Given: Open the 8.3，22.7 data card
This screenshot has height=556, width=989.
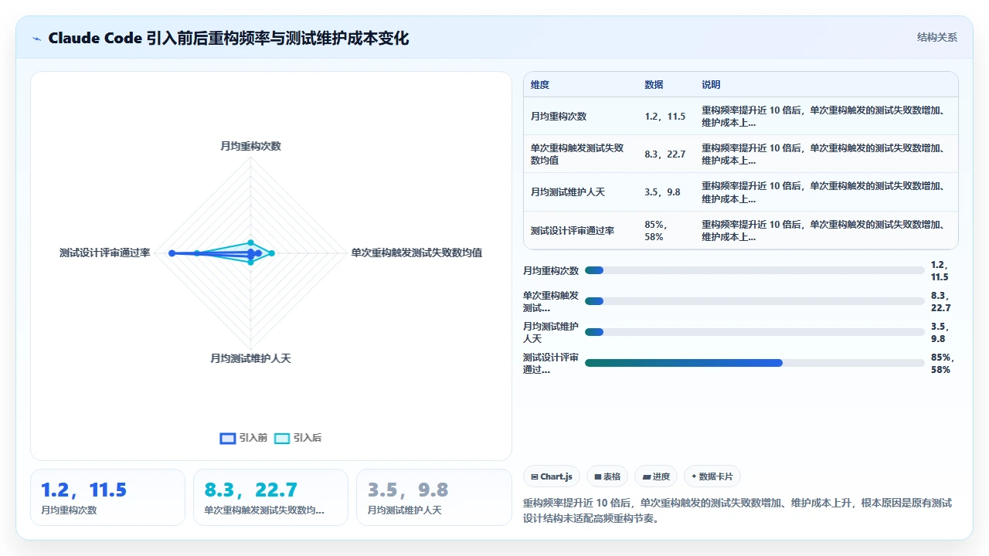Looking at the screenshot, I should tap(270, 497).
